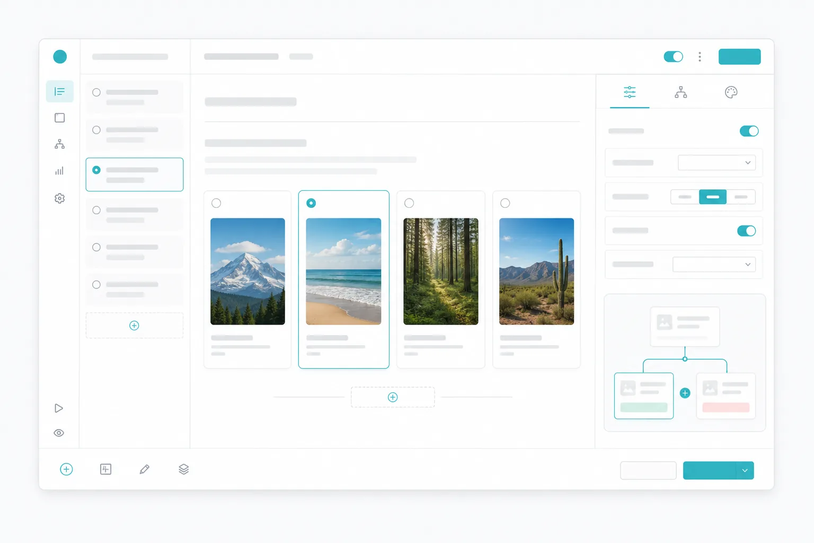The width and height of the screenshot is (814, 543).
Task: Open the second dropdown in right panel
Action: [x=714, y=265]
